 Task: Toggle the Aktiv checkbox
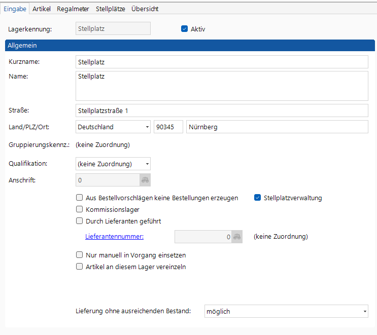(184, 29)
